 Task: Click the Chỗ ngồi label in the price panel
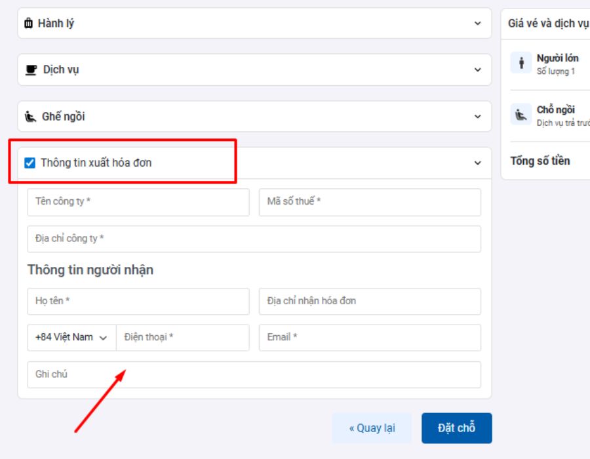(555, 110)
